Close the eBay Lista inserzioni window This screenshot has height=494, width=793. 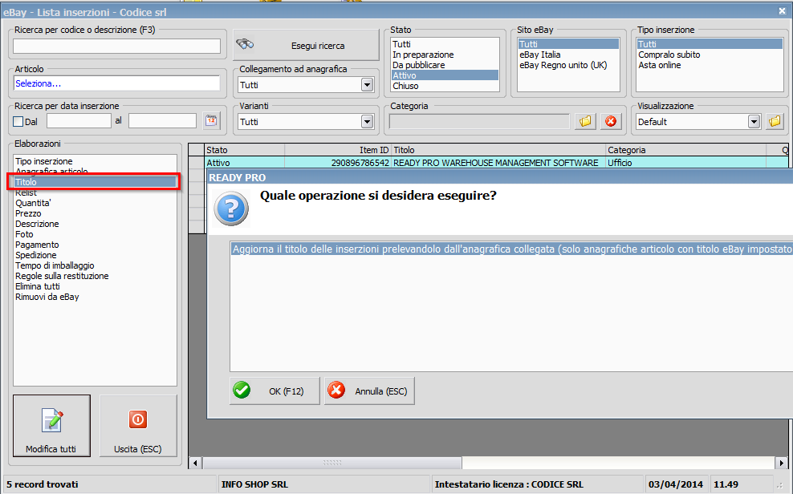pos(782,10)
